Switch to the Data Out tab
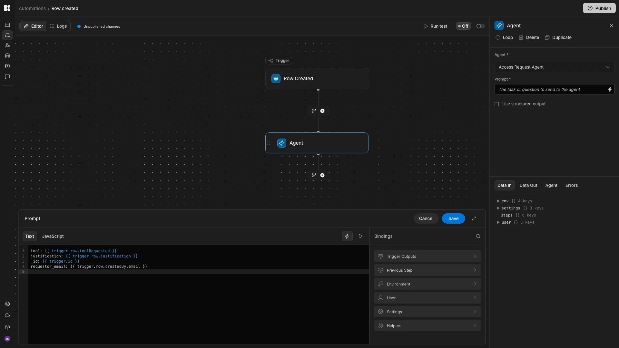 point(528,185)
